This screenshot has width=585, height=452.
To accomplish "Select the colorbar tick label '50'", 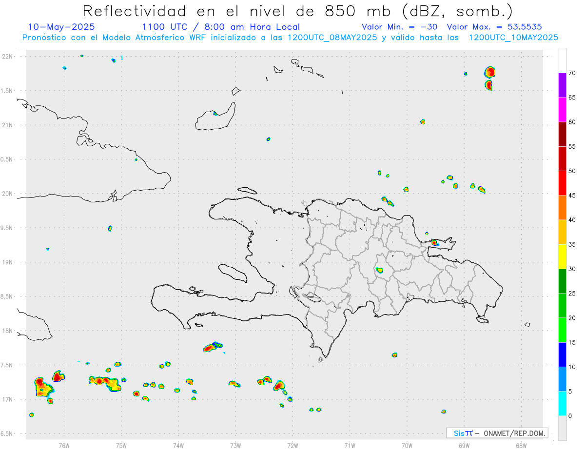I will click(572, 171).
